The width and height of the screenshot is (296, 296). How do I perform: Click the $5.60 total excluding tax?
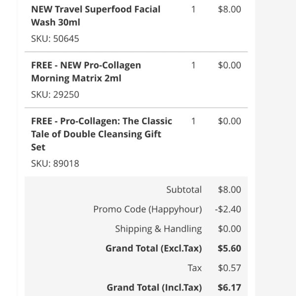tap(229, 249)
